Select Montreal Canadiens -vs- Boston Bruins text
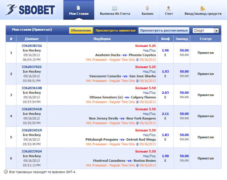227x180 pixels. tap(124, 161)
